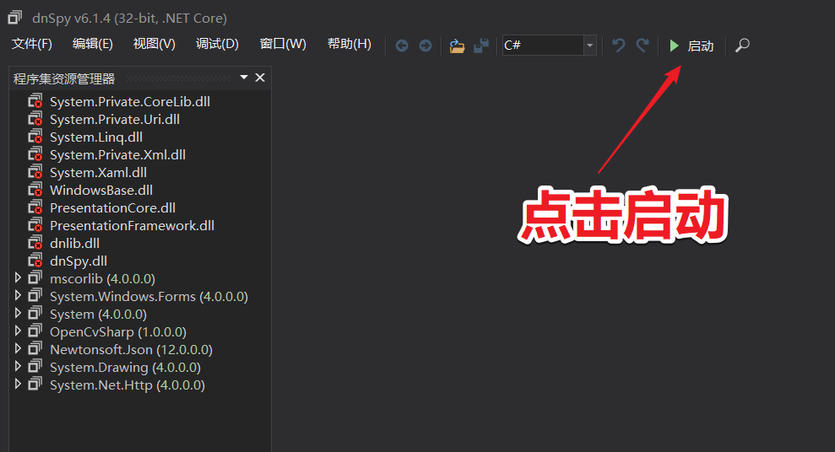Image resolution: width=835 pixels, height=452 pixels.
Task: Select PresentationFramework.dll entry
Action: pyautogui.click(x=132, y=225)
